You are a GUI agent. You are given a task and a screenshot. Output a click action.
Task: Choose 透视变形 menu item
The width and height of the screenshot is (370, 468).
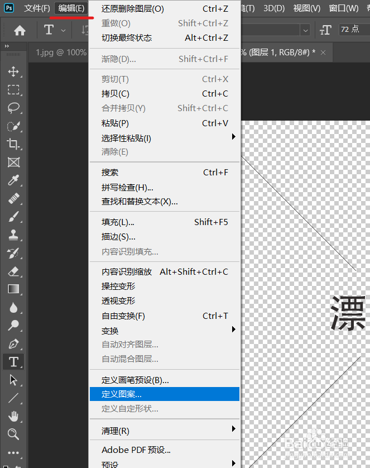click(164, 300)
